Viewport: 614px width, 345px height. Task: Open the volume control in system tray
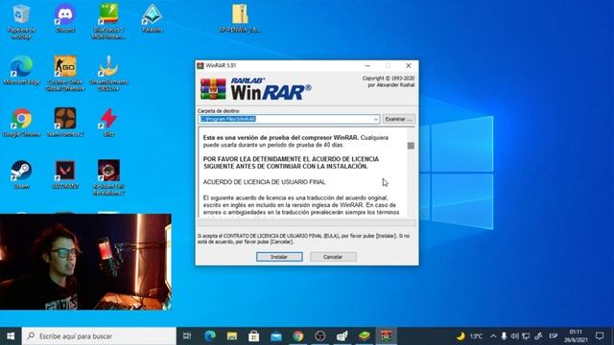pos(514,336)
